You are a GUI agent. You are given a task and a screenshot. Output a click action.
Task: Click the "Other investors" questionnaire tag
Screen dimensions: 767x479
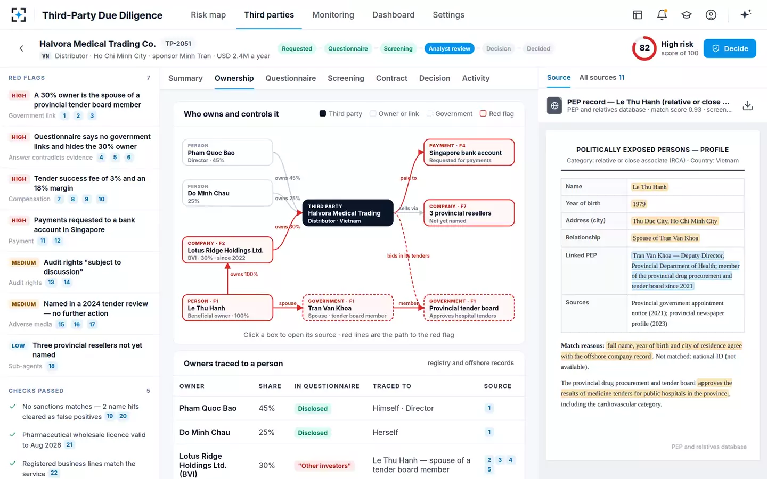324,466
